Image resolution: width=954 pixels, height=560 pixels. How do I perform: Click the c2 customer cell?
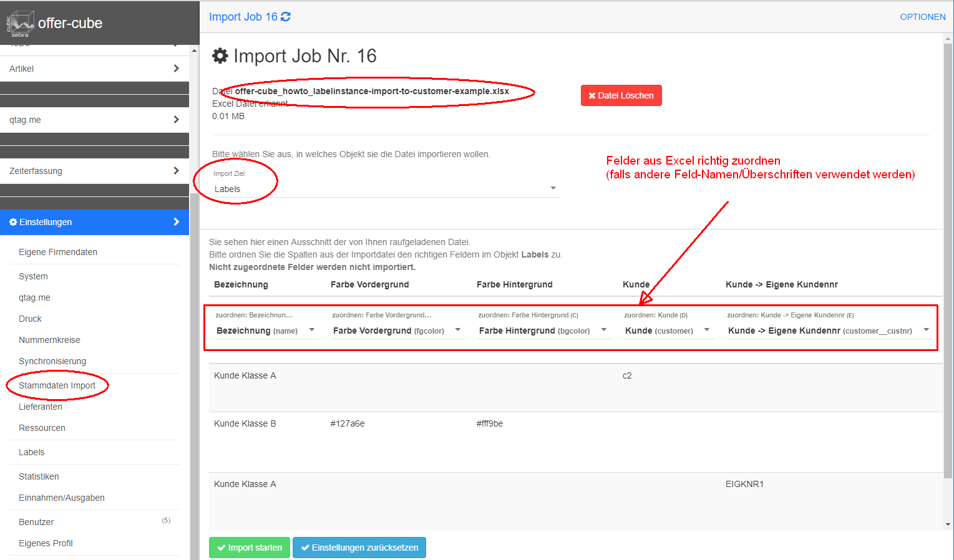(x=627, y=375)
